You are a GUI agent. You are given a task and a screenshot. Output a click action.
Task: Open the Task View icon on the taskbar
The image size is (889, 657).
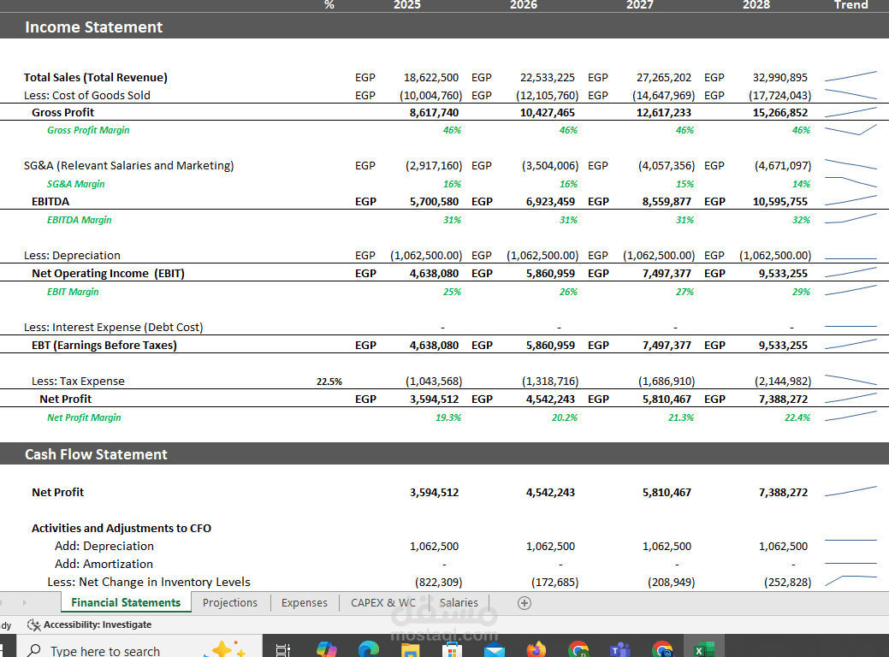[x=282, y=649]
